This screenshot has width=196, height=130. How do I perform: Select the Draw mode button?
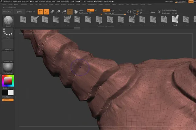click(46, 12)
